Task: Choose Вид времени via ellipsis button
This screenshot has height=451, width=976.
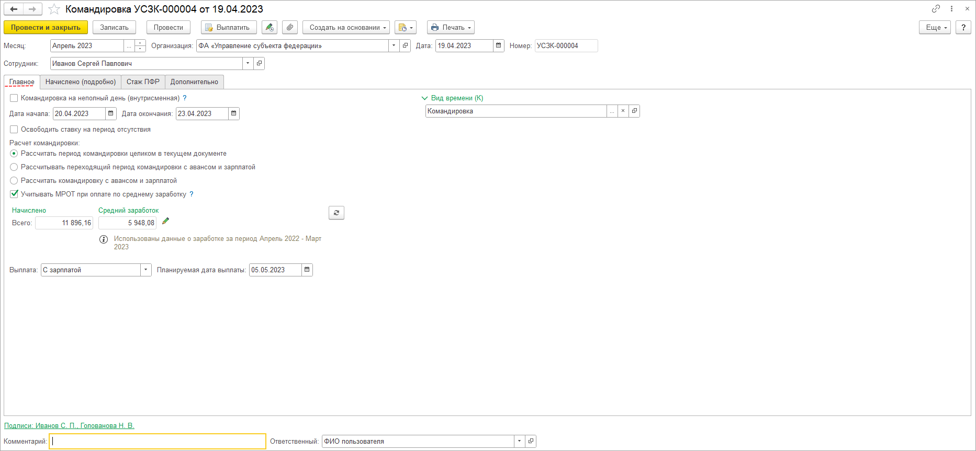Action: coord(612,111)
